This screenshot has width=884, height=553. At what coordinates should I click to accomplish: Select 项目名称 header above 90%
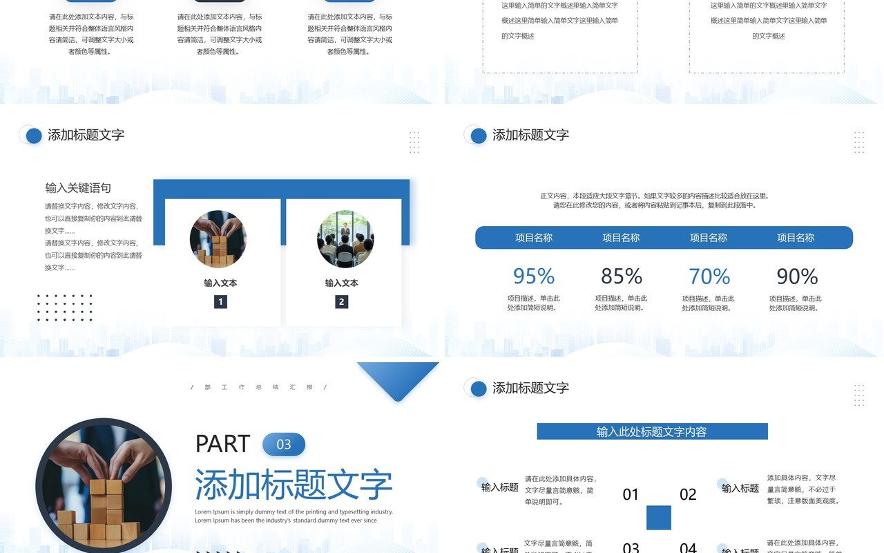pos(796,237)
